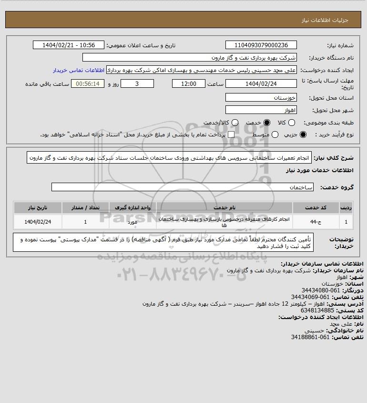Click the ردیف column header

pos(346,207)
